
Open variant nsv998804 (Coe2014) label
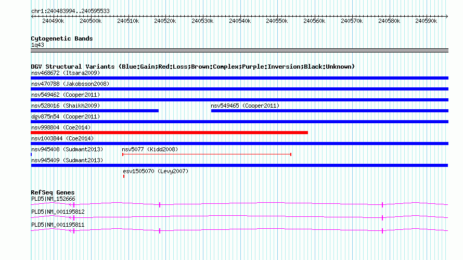61,127
